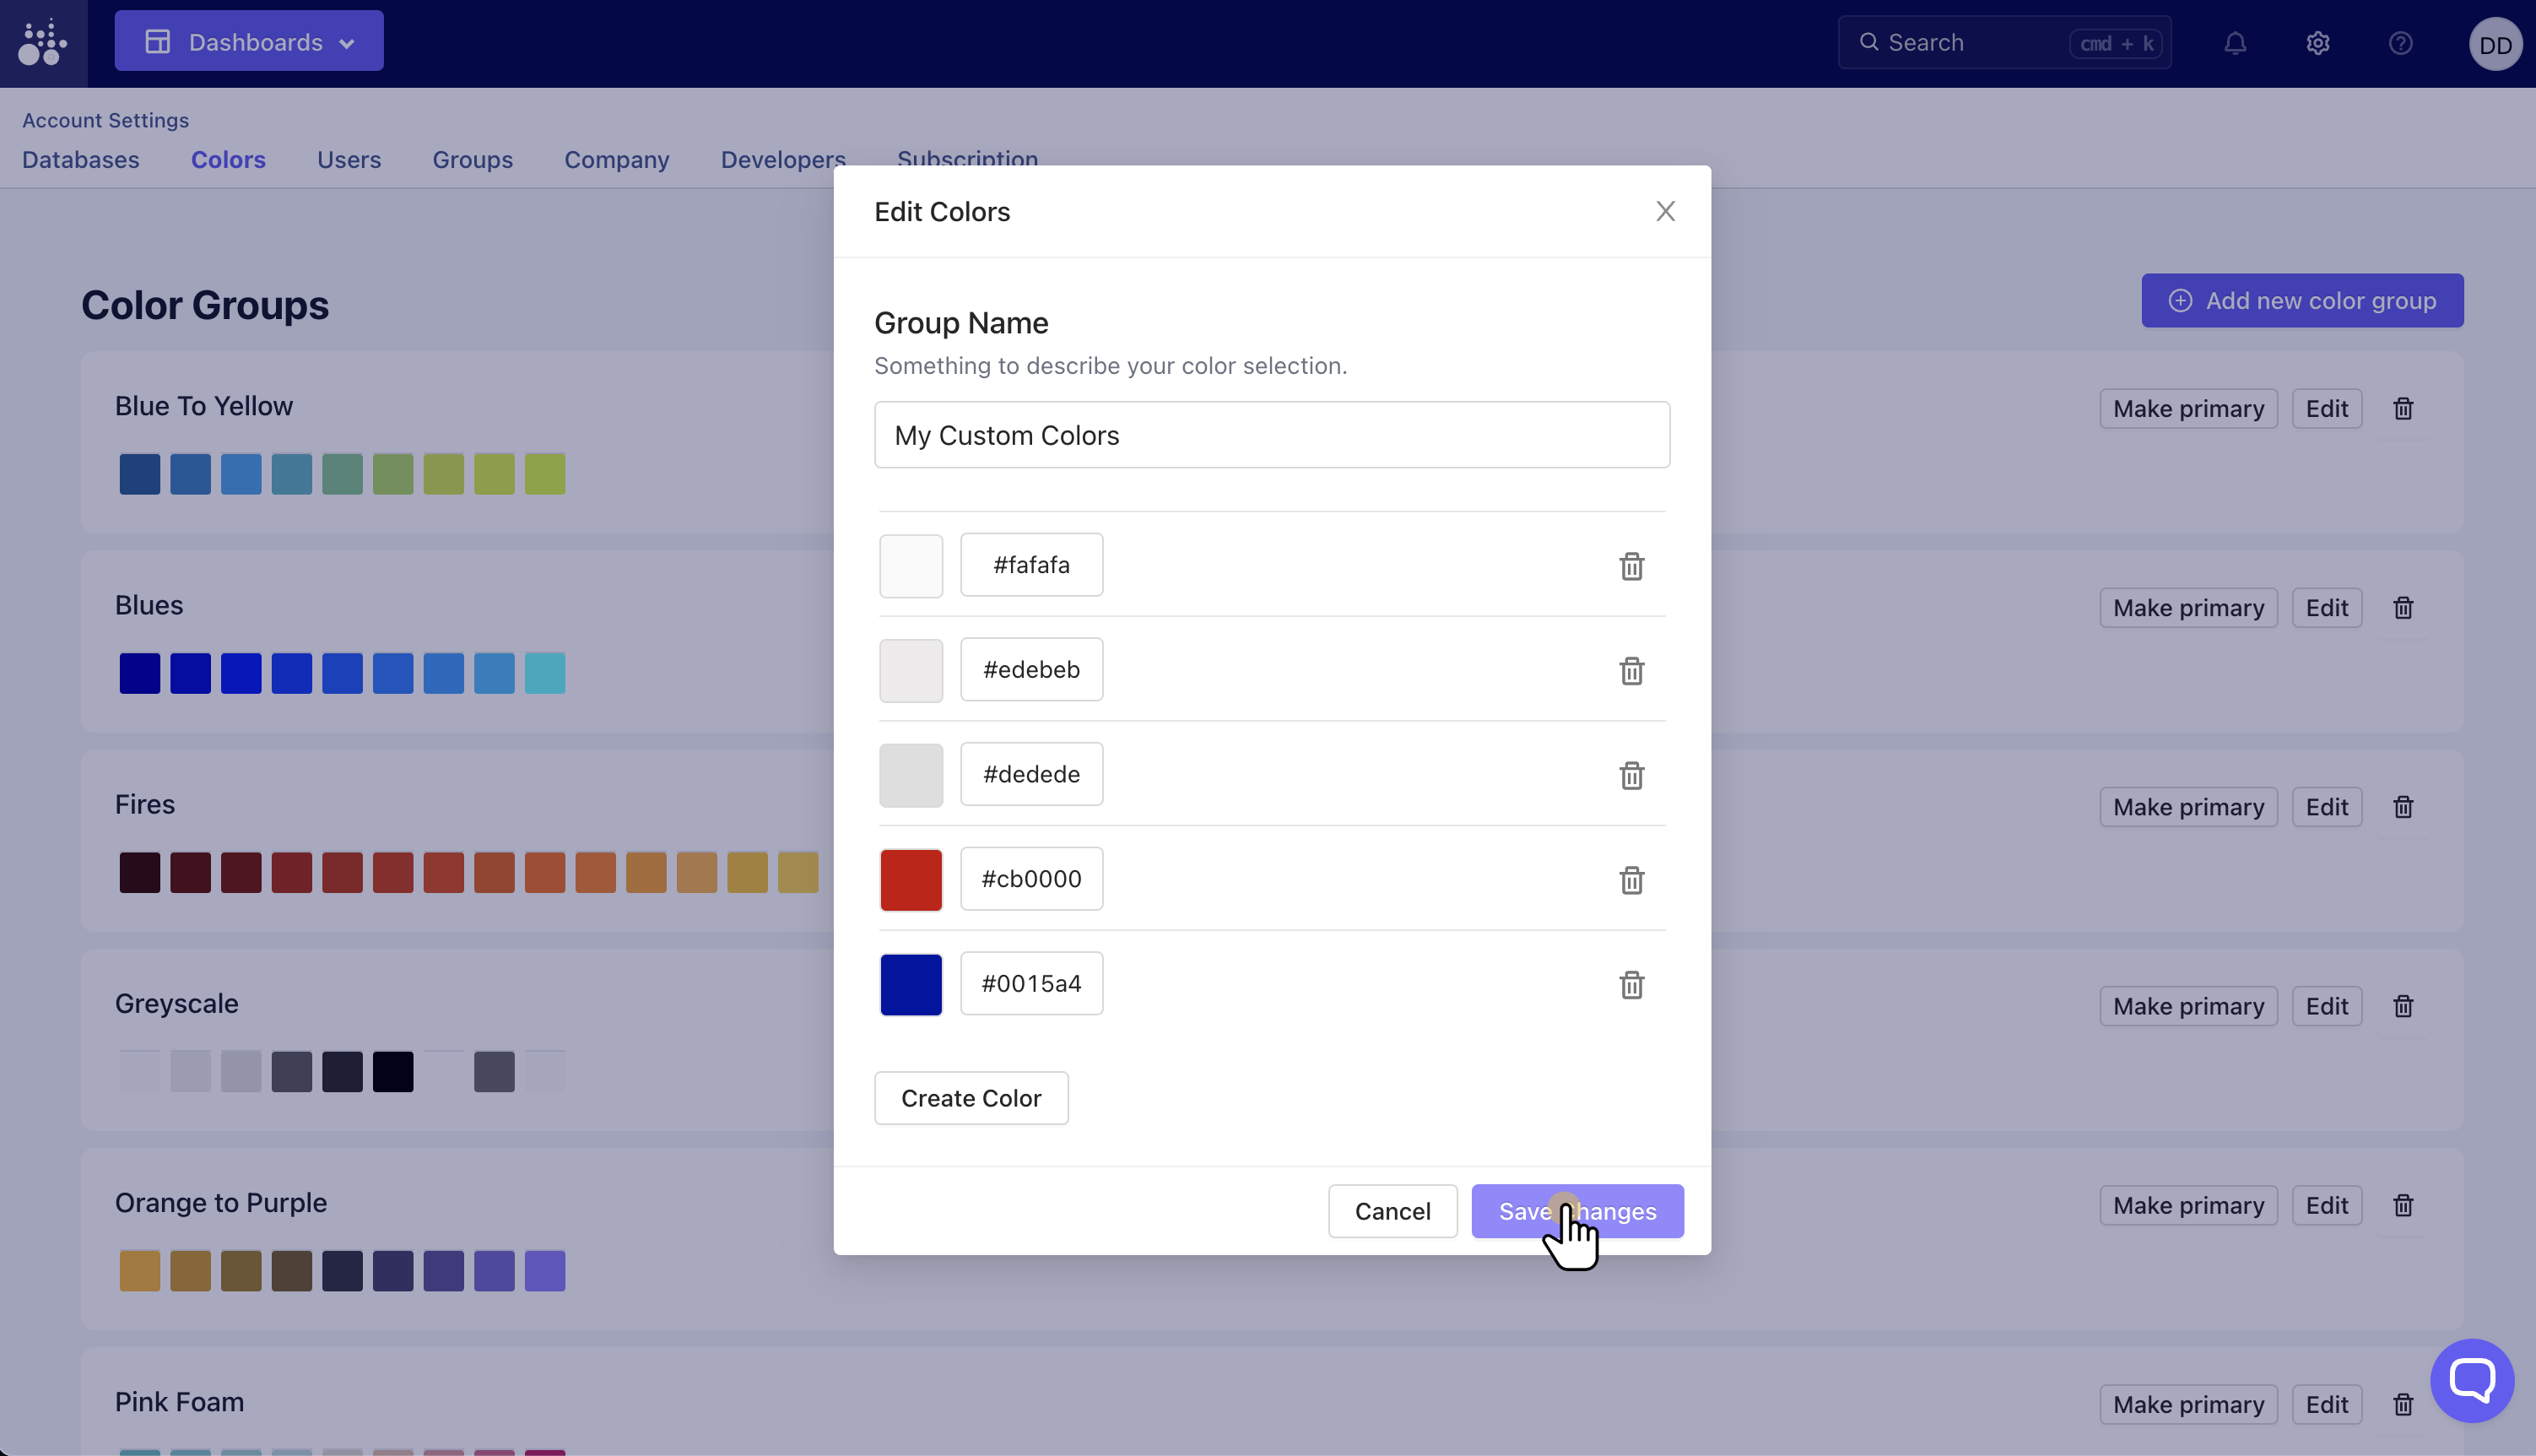The image size is (2536, 1456).
Task: Close the Edit Colors dialog
Action: tap(1665, 211)
